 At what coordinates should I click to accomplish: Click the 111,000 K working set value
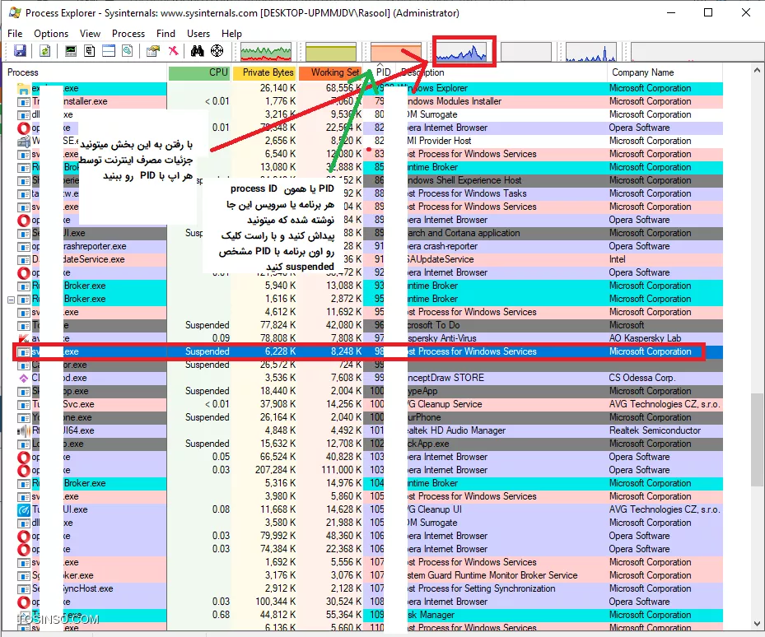pyautogui.click(x=342, y=470)
